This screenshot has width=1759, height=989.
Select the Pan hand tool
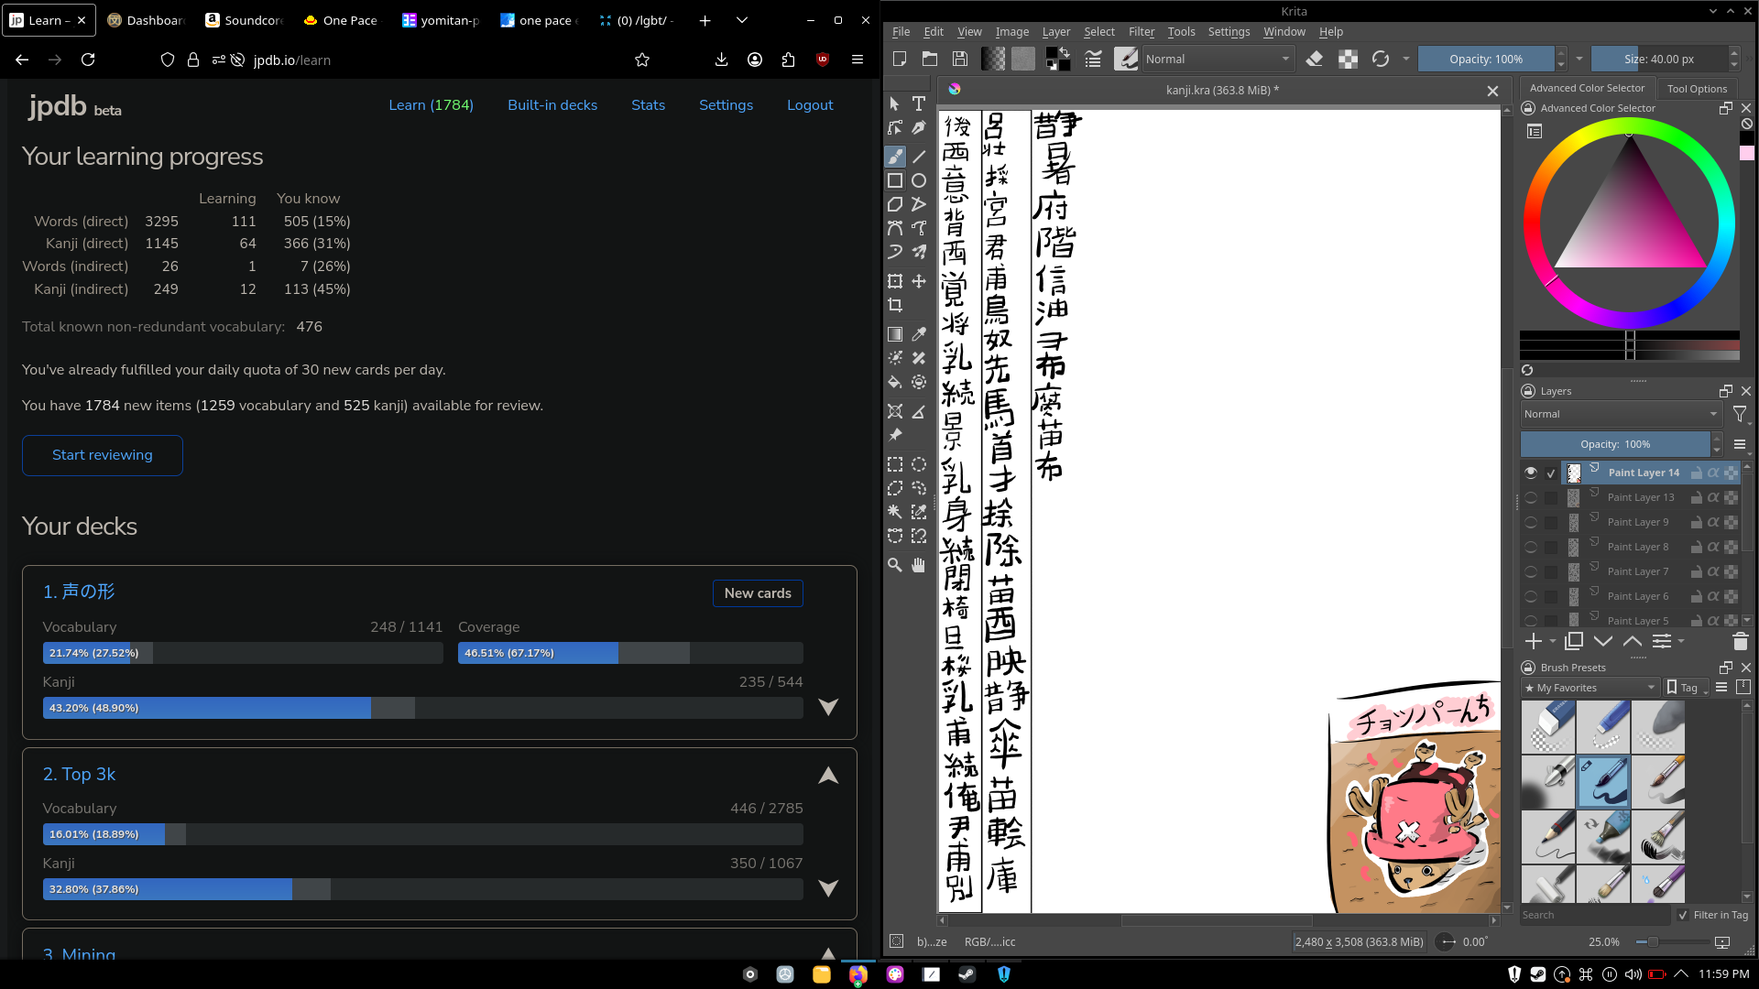919,565
